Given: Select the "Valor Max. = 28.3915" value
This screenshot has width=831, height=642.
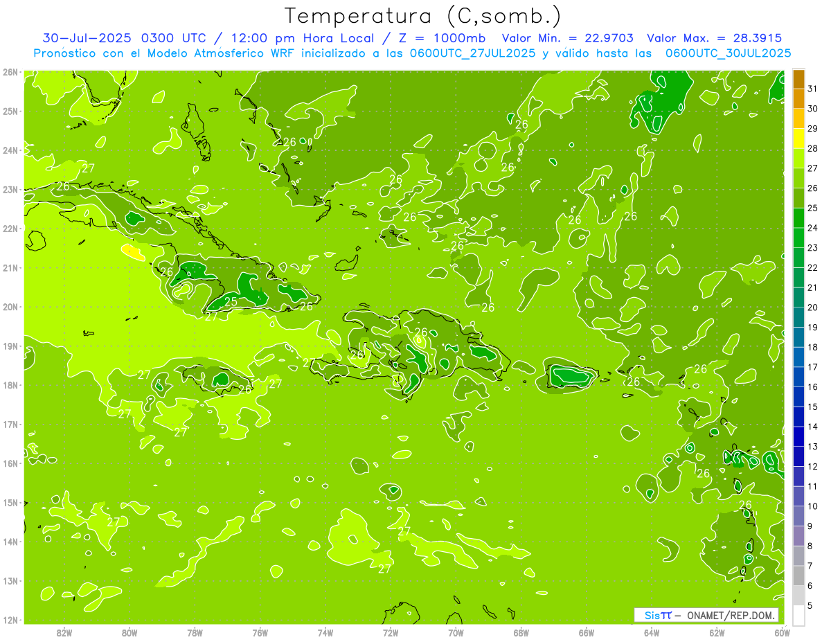Looking at the screenshot, I should click(714, 38).
